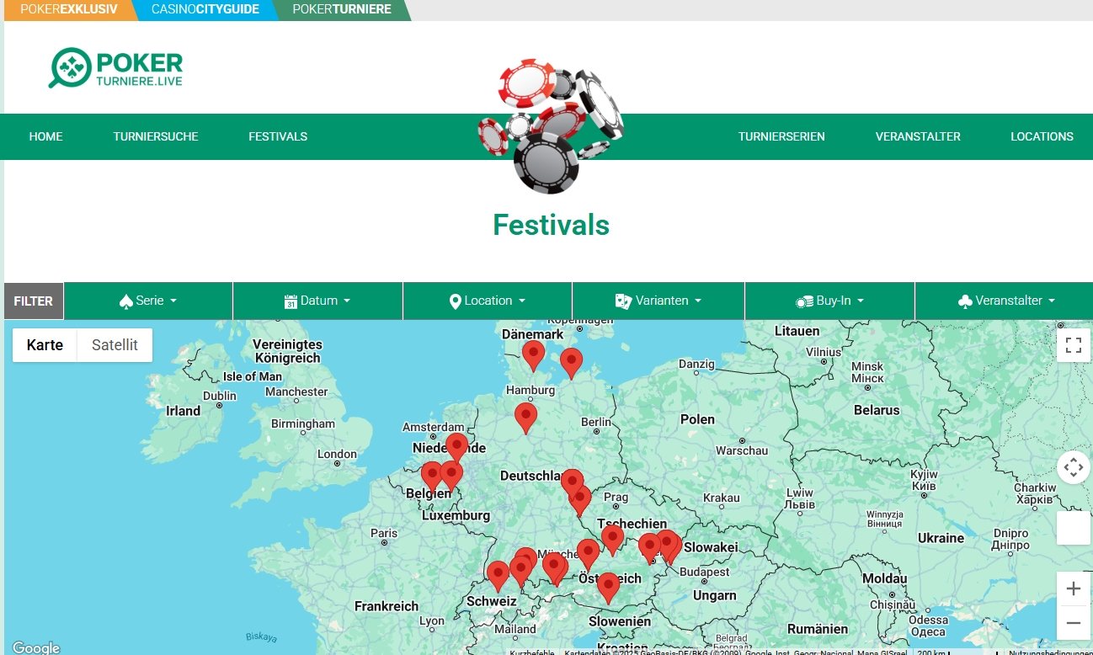Go to Turniersuche menu item
The height and width of the screenshot is (655, 1093).
point(156,136)
